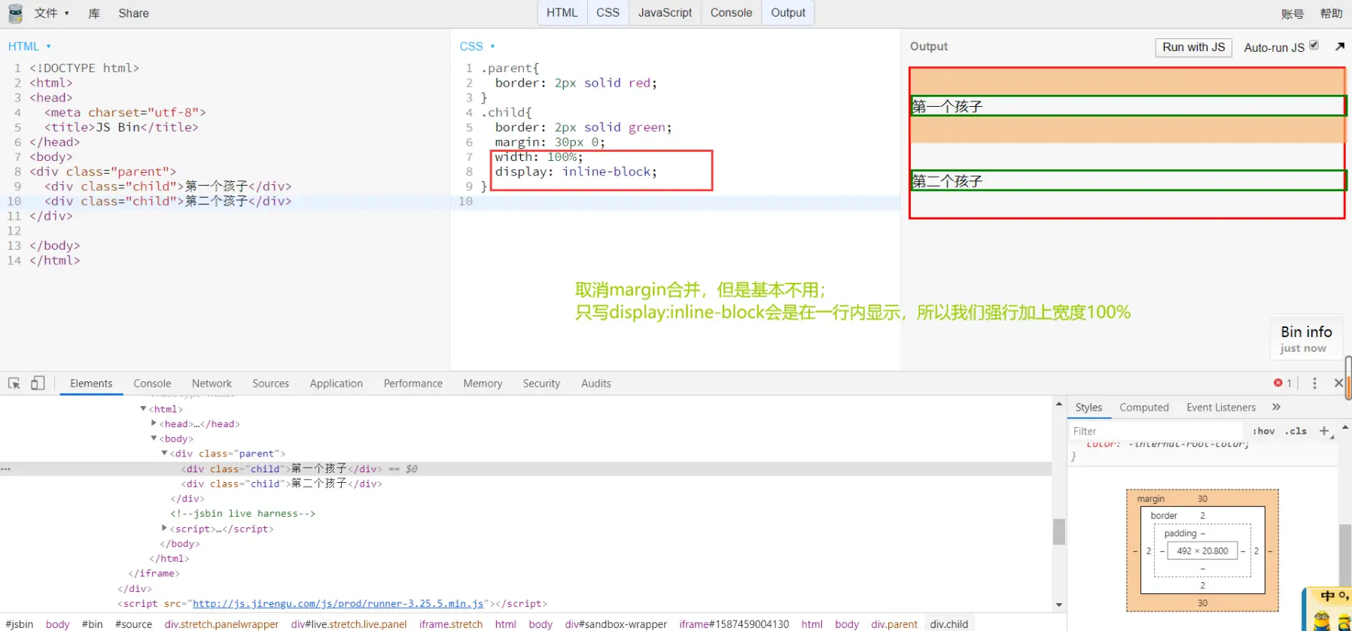Open the Performance tab
The width and height of the screenshot is (1352, 631).
[x=413, y=384]
